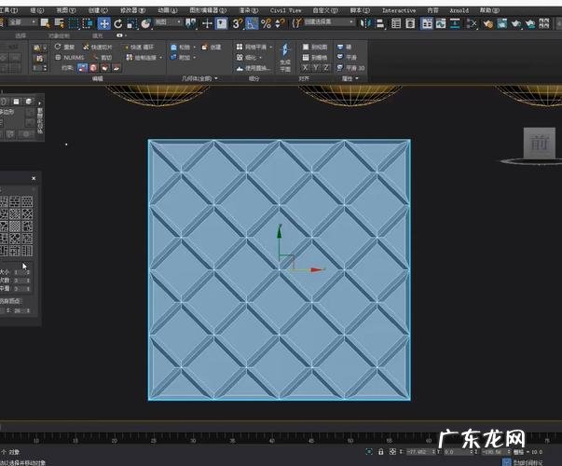Expand the 几何体(全部) ribbon panel
This screenshot has width=562, height=466.
200,79
